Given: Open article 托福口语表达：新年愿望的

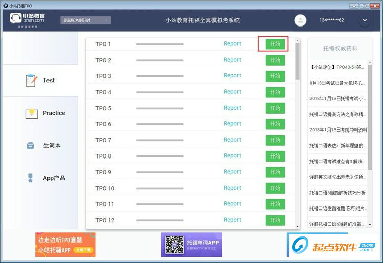Looking at the screenshot, I should [338, 146].
